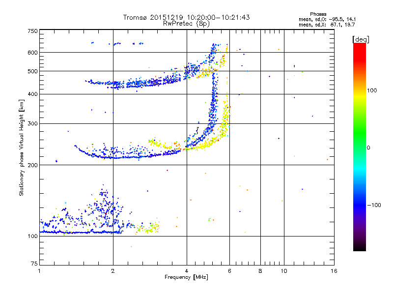Click the y-axis label '400'

32,94
